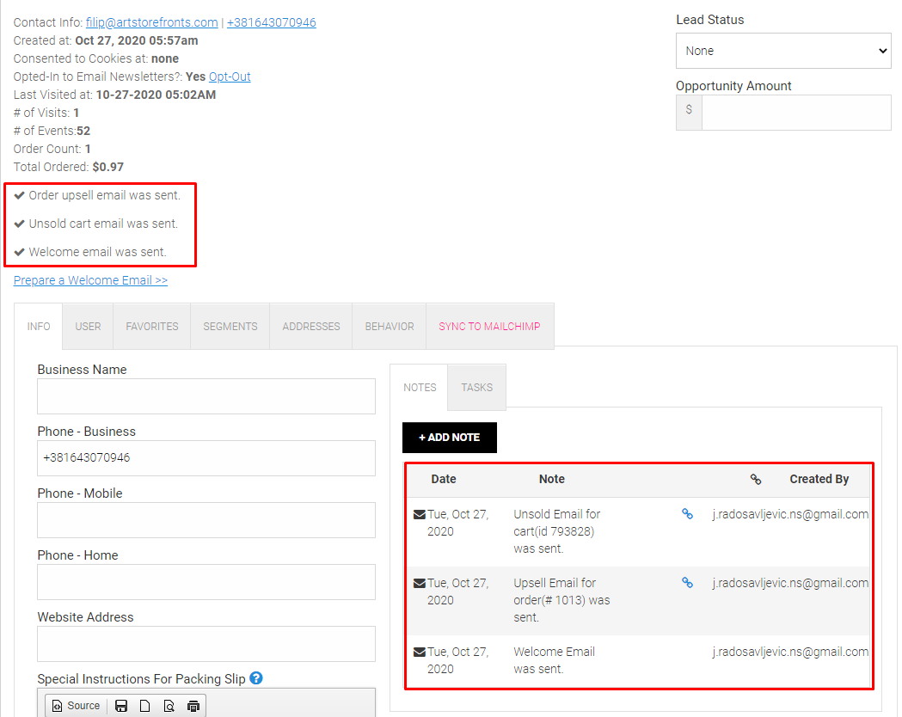
Task: Select 'Unsold Email for cart(id 793828)' note text
Action: coord(557,531)
